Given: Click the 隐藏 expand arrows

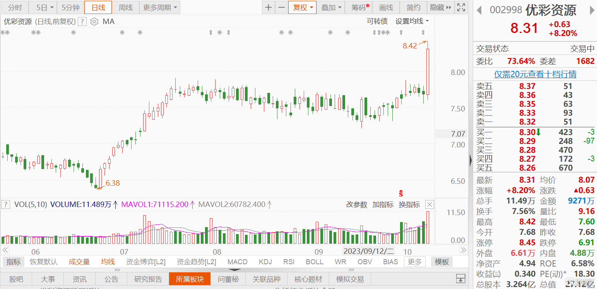Looking at the screenshot, I should pos(449,7).
